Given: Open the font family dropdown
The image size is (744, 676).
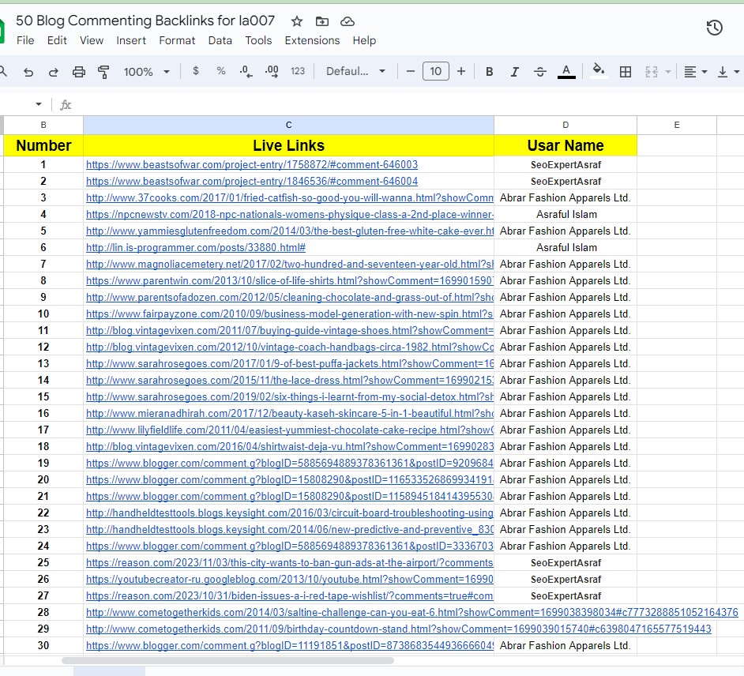Looking at the screenshot, I should pyautogui.click(x=355, y=71).
